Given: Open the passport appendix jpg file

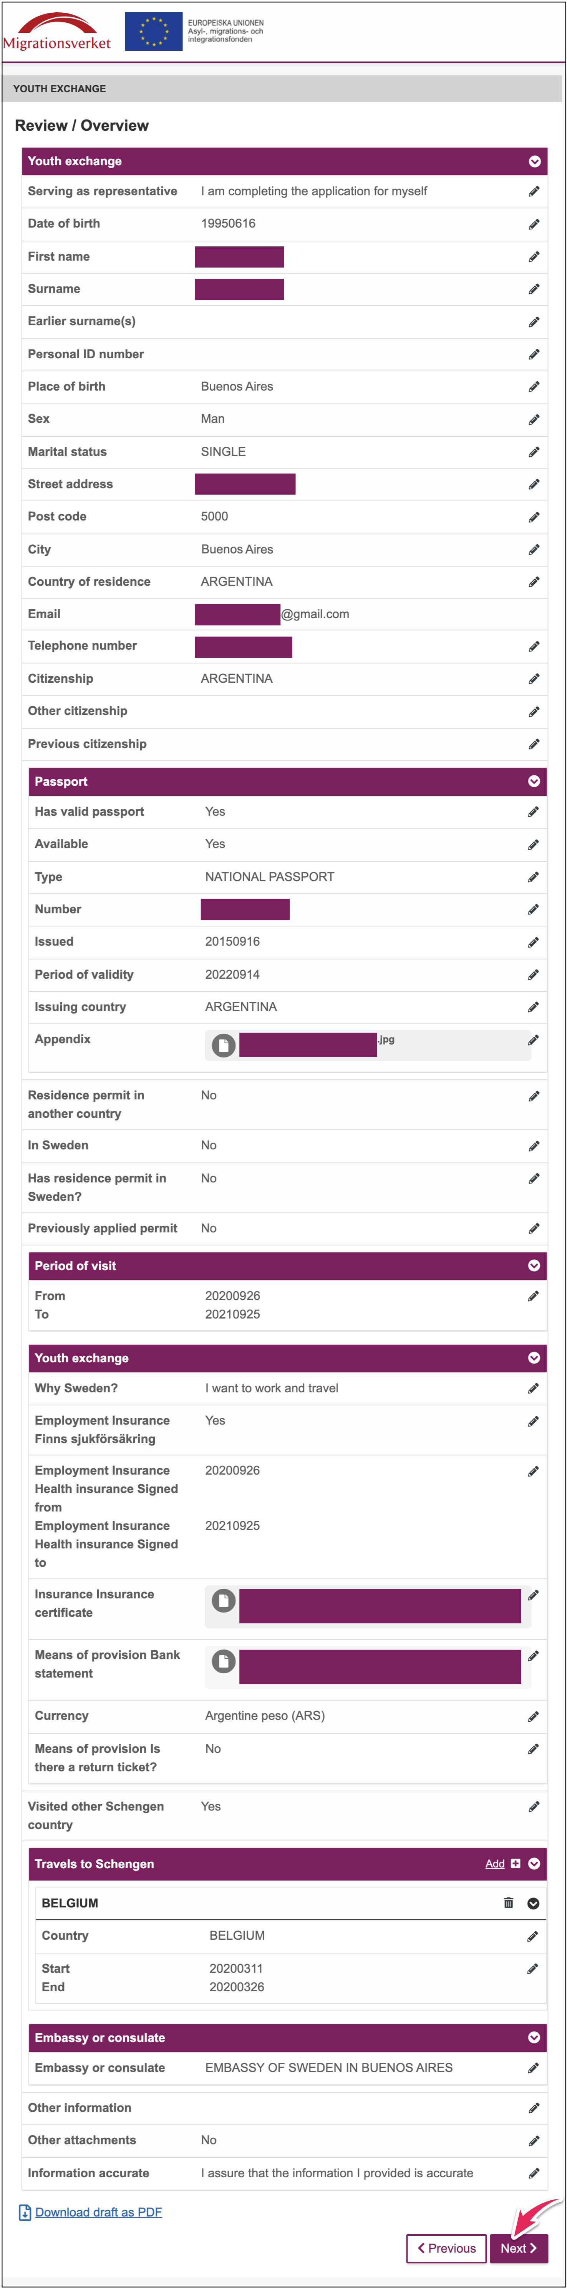Looking at the screenshot, I should [307, 1044].
